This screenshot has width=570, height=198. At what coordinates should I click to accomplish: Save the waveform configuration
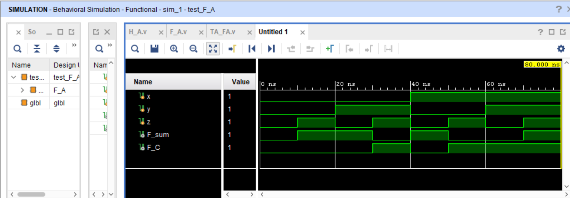(x=154, y=49)
